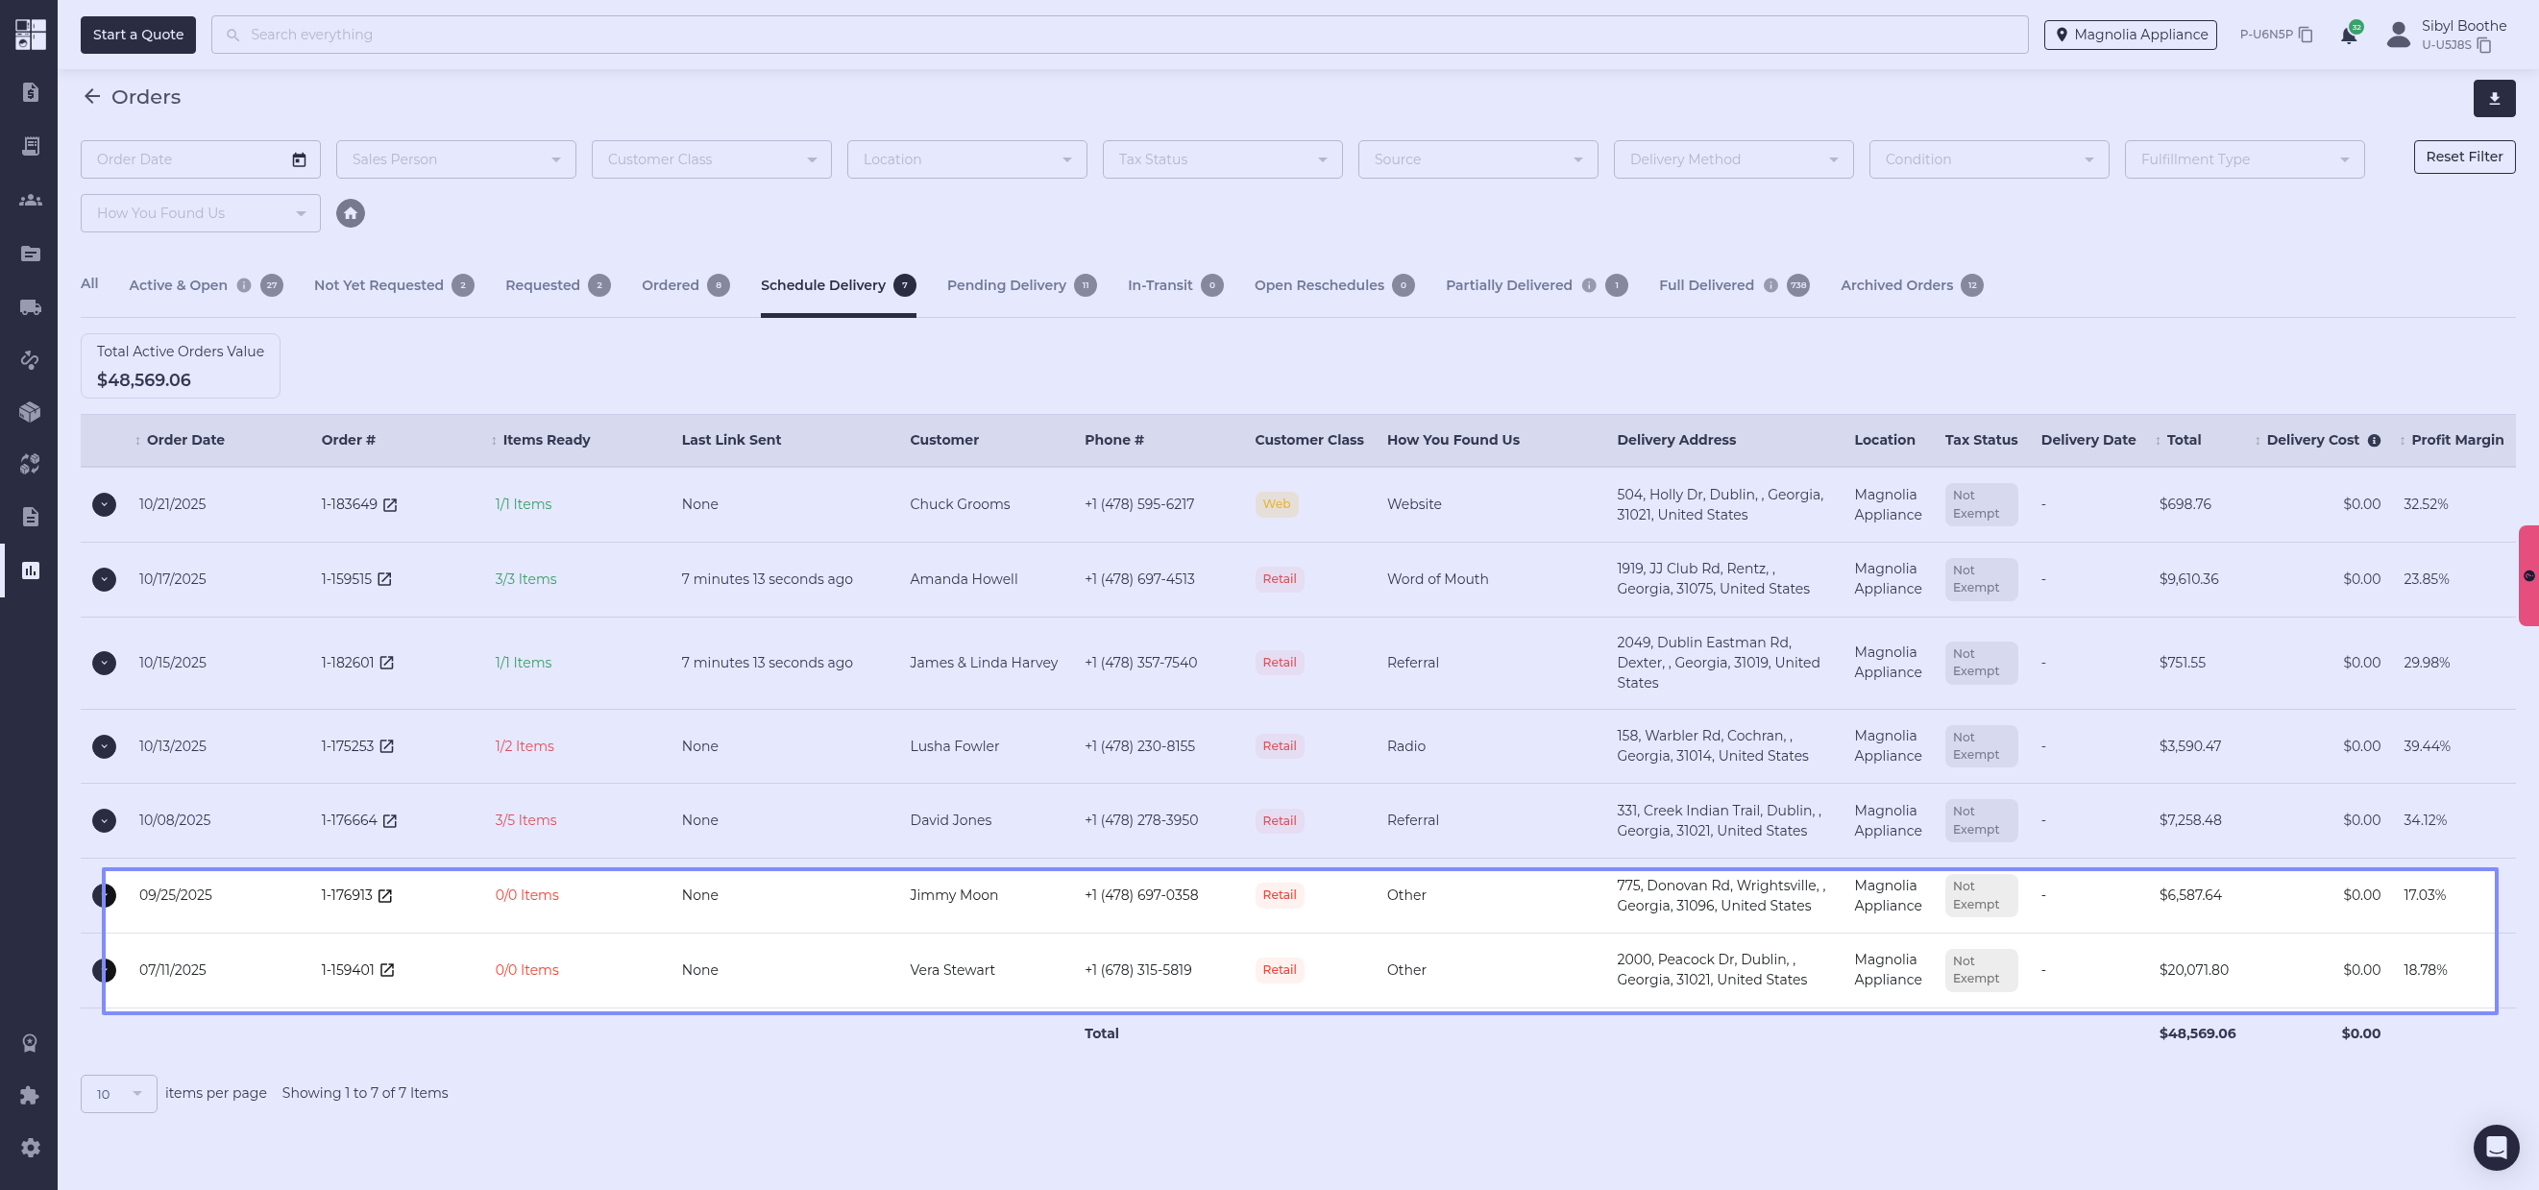
Task: Expand the Chuck Grooms order row
Action: [105, 504]
